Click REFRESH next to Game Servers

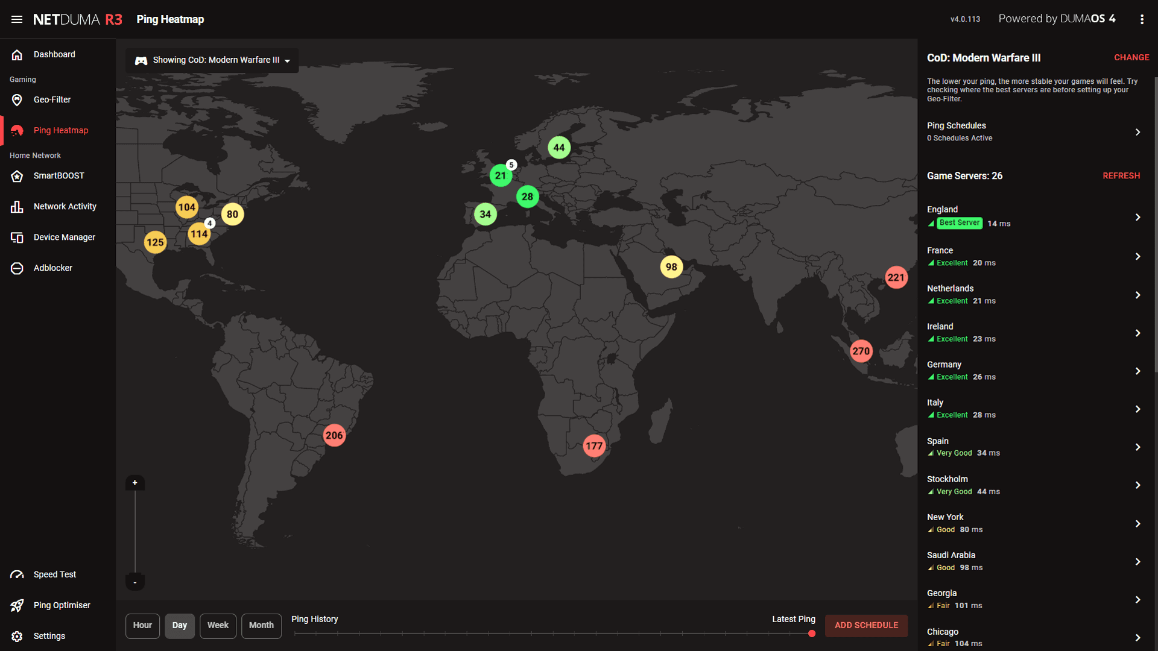[1121, 176]
